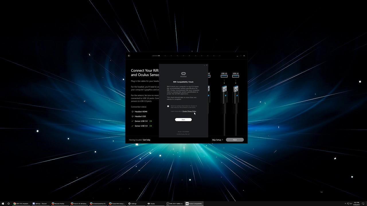Screen dimensions: 367x206
Task: Close the Rift Compatibility Check dialog
Action: 206,65
